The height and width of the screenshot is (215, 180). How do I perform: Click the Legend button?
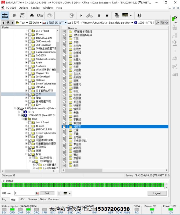coord(157,193)
